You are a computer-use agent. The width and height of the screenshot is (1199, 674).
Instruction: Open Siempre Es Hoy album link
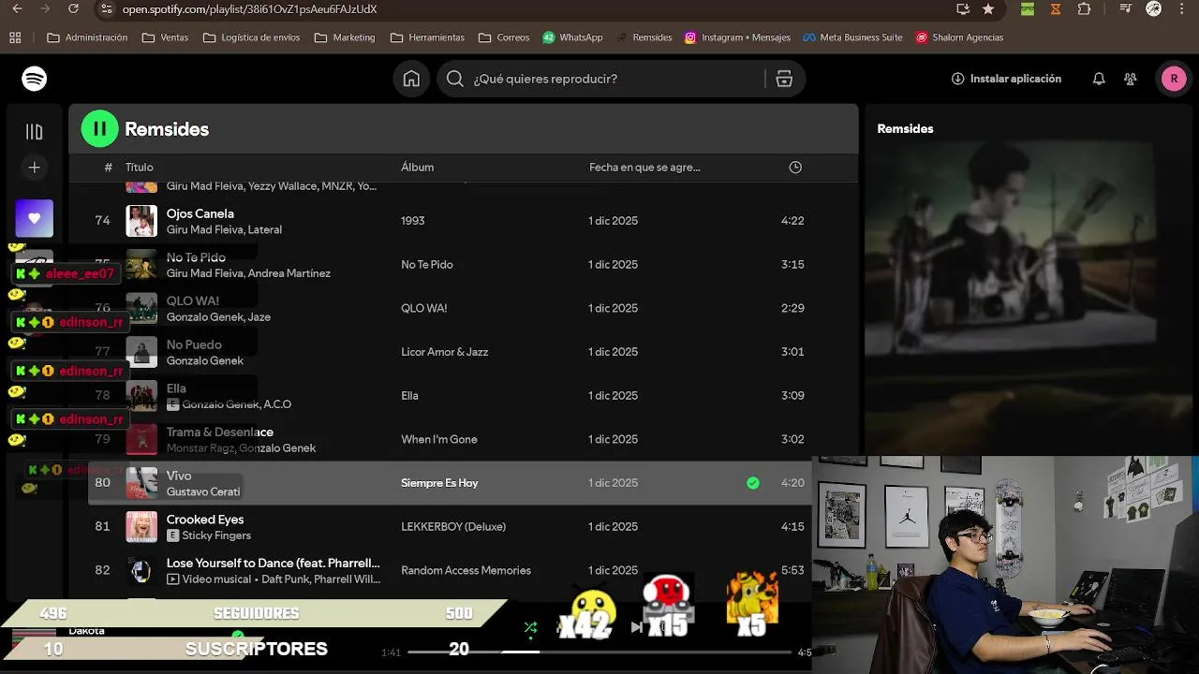click(x=439, y=483)
